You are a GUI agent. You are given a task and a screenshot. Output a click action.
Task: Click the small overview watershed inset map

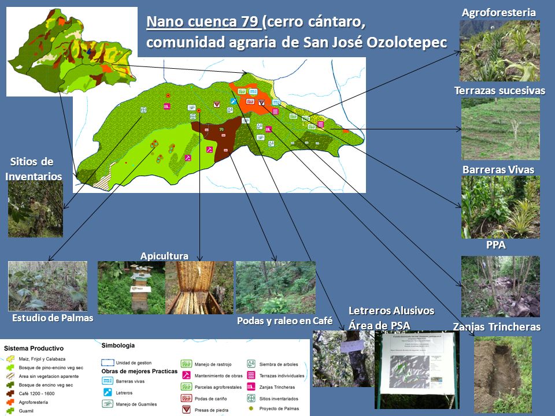click(72, 51)
